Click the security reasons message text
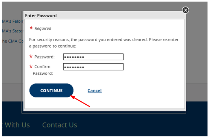Viewport: 209px width, 138px height. (104, 43)
